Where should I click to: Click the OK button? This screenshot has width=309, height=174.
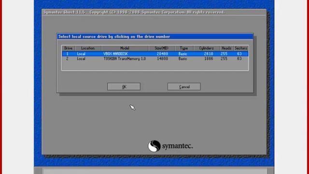coord(124,87)
